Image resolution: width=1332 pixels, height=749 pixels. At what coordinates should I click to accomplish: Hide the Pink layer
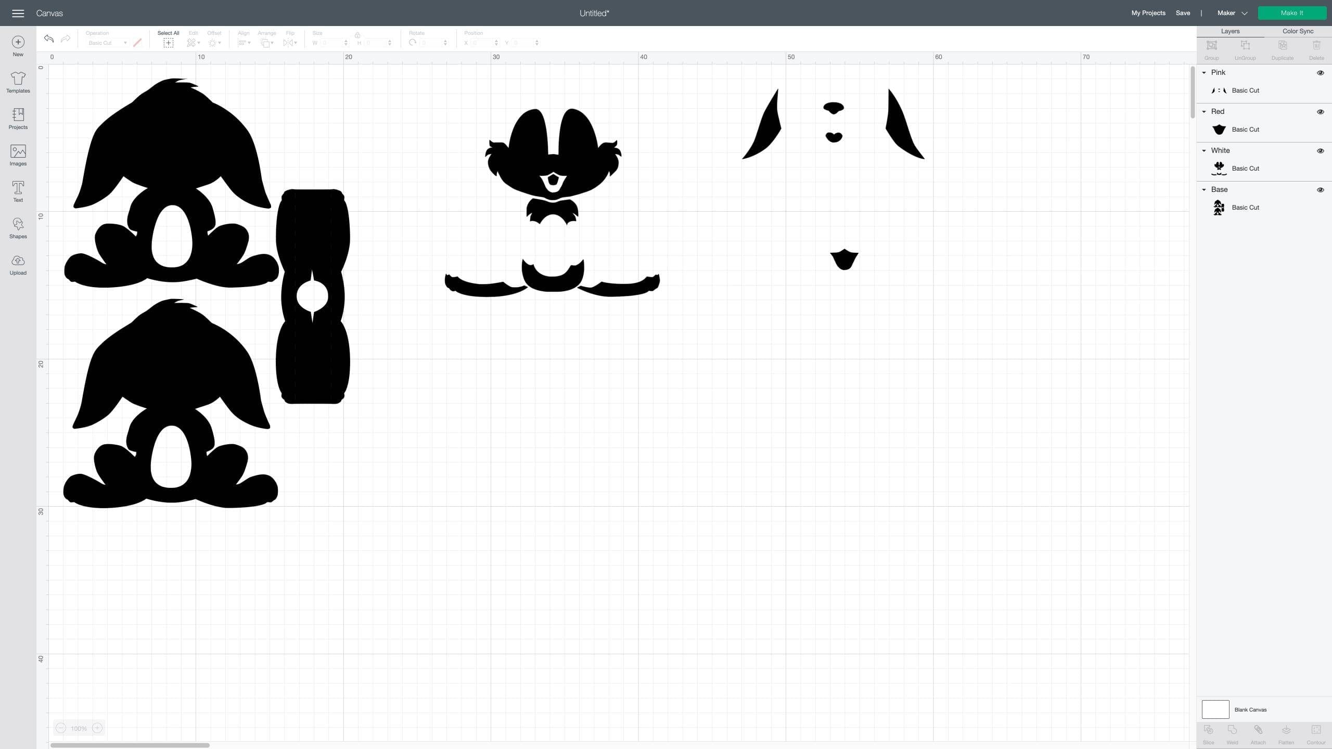pyautogui.click(x=1320, y=73)
